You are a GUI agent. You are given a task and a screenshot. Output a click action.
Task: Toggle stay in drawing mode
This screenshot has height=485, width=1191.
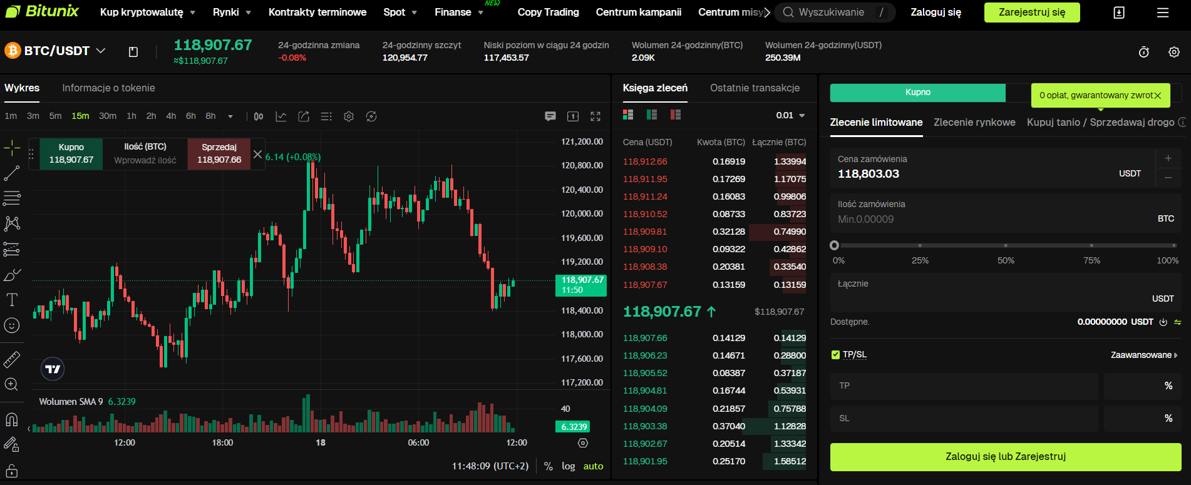point(12,444)
